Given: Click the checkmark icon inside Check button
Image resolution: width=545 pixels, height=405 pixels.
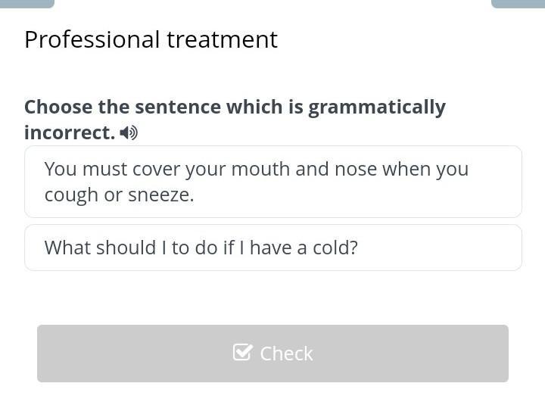Looking at the screenshot, I should click(242, 352).
